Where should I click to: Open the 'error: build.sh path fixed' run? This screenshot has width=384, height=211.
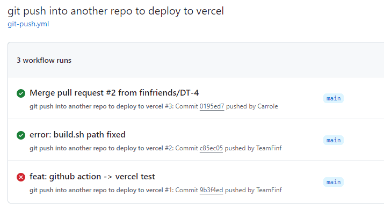[78, 135]
